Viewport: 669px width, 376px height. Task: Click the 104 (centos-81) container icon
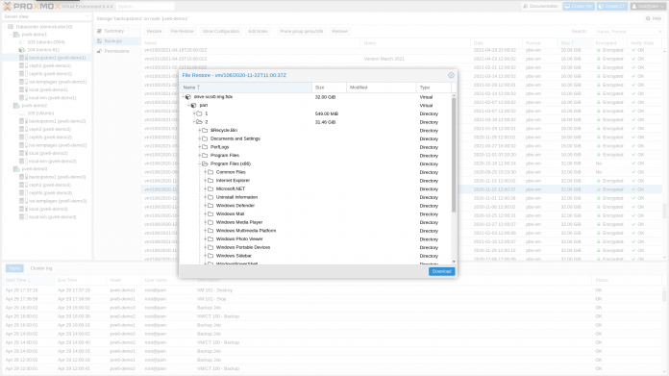tap(22, 50)
